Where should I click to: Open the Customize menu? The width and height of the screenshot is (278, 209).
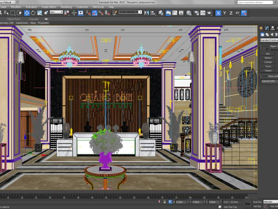point(82,7)
